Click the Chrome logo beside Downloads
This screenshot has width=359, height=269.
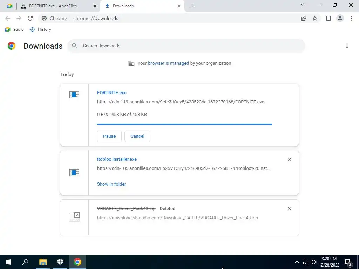[12, 46]
